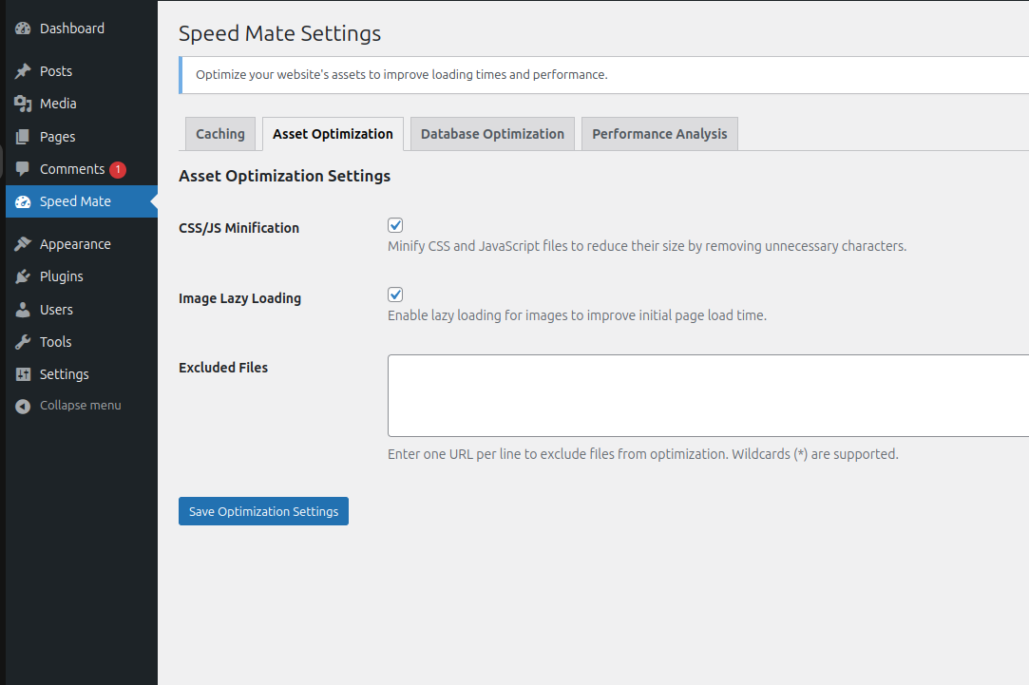
Task: Click the Speed Mate speedometer icon
Action: (x=23, y=201)
